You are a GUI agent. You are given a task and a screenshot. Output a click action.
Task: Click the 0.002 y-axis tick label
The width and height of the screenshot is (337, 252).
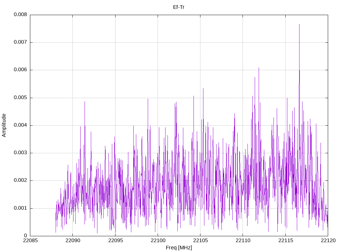click(x=20, y=180)
